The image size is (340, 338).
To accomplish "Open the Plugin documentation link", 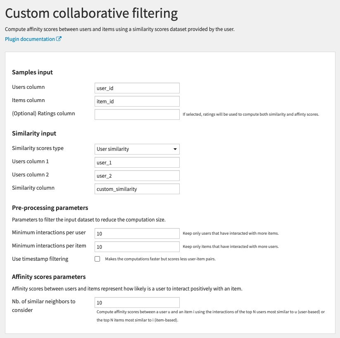I will 30,39.
